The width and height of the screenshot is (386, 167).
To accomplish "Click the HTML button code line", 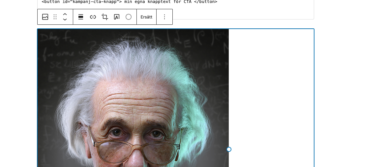I will pos(130,2).
